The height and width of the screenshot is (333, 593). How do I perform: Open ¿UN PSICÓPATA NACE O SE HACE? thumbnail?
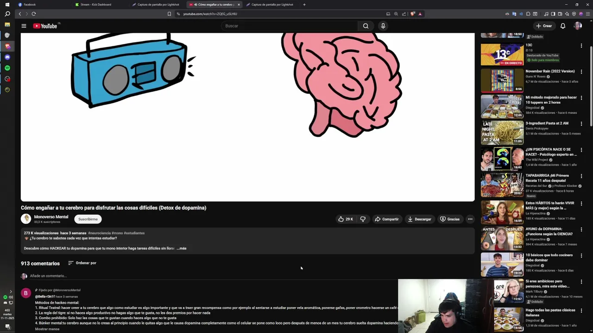[x=502, y=159]
